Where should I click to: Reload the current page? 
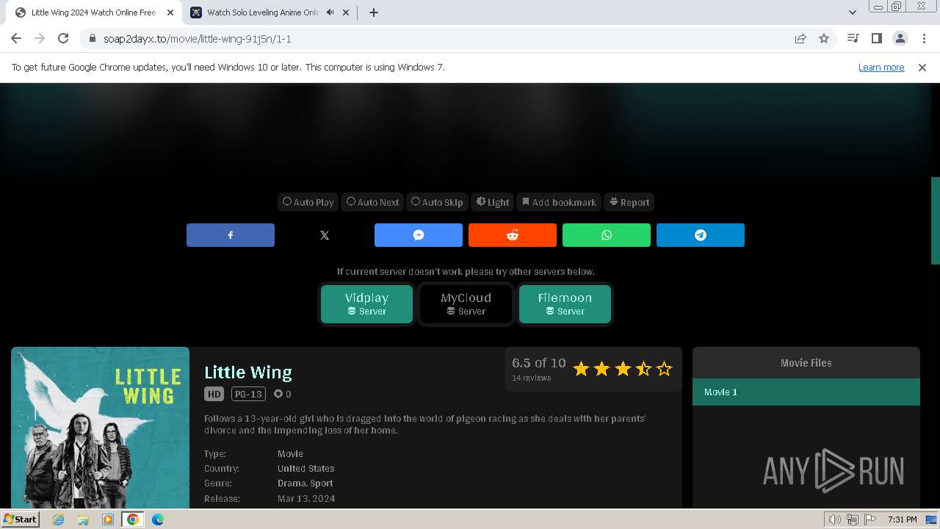coord(63,39)
